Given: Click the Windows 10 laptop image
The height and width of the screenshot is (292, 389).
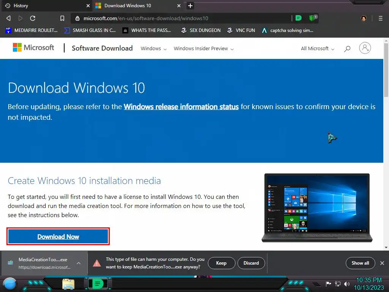Looking at the screenshot, I should [x=317, y=208].
